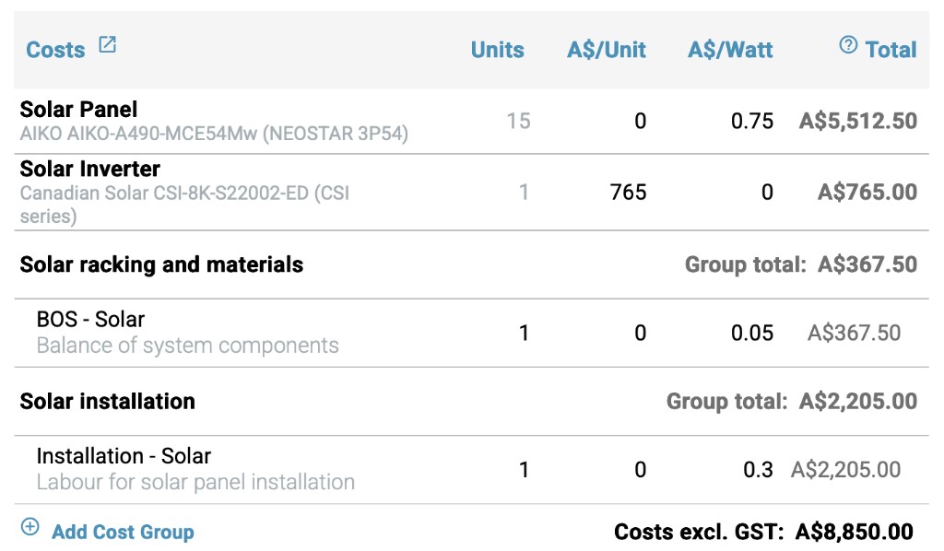Select the Solar Panel row title
This screenshot has height=551, width=944.
[79, 110]
